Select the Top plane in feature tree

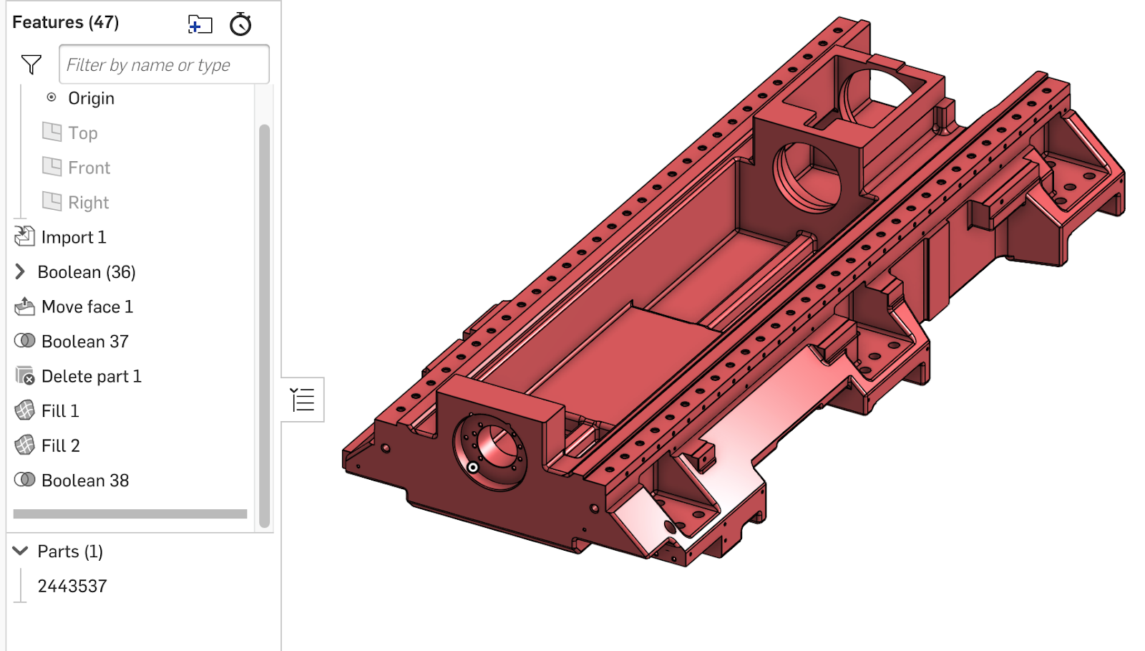[82, 133]
